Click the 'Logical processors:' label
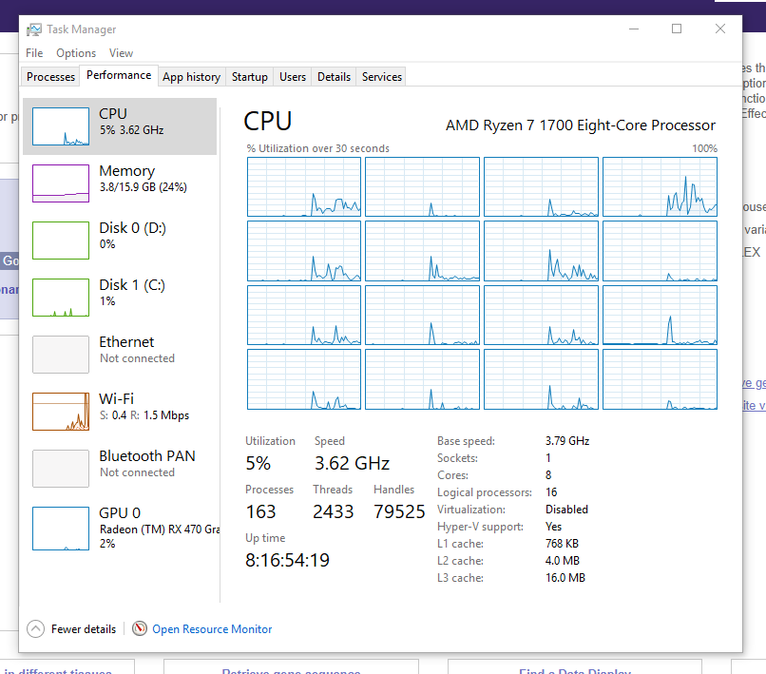Image resolution: width=766 pixels, height=674 pixels. [484, 492]
